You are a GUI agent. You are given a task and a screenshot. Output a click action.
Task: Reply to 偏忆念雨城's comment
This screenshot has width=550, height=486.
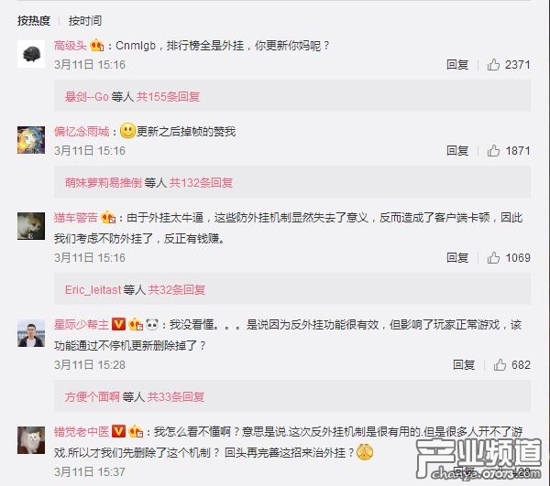point(457,151)
